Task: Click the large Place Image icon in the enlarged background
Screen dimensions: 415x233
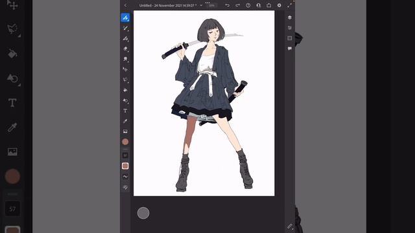Action: coord(12,151)
